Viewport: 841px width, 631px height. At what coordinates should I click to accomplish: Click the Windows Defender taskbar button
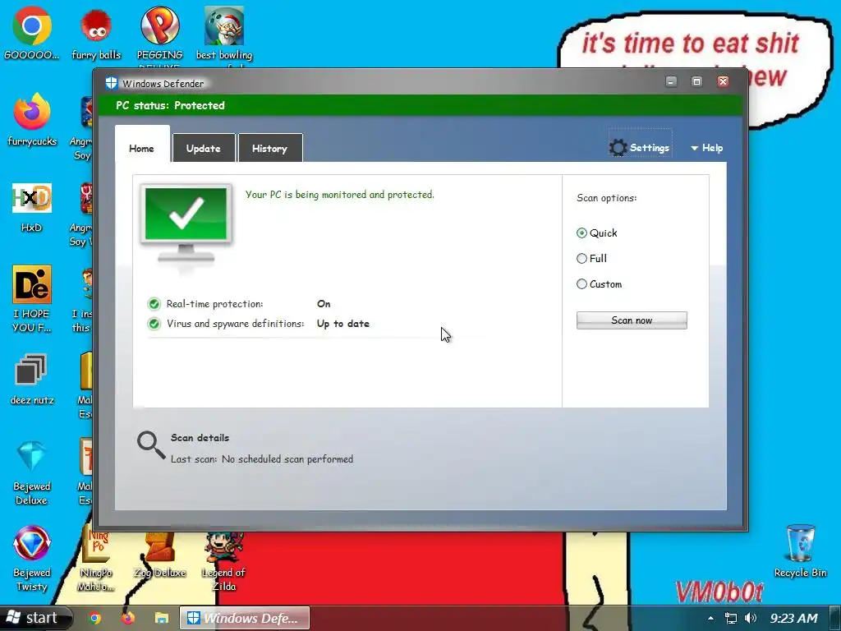click(x=245, y=618)
